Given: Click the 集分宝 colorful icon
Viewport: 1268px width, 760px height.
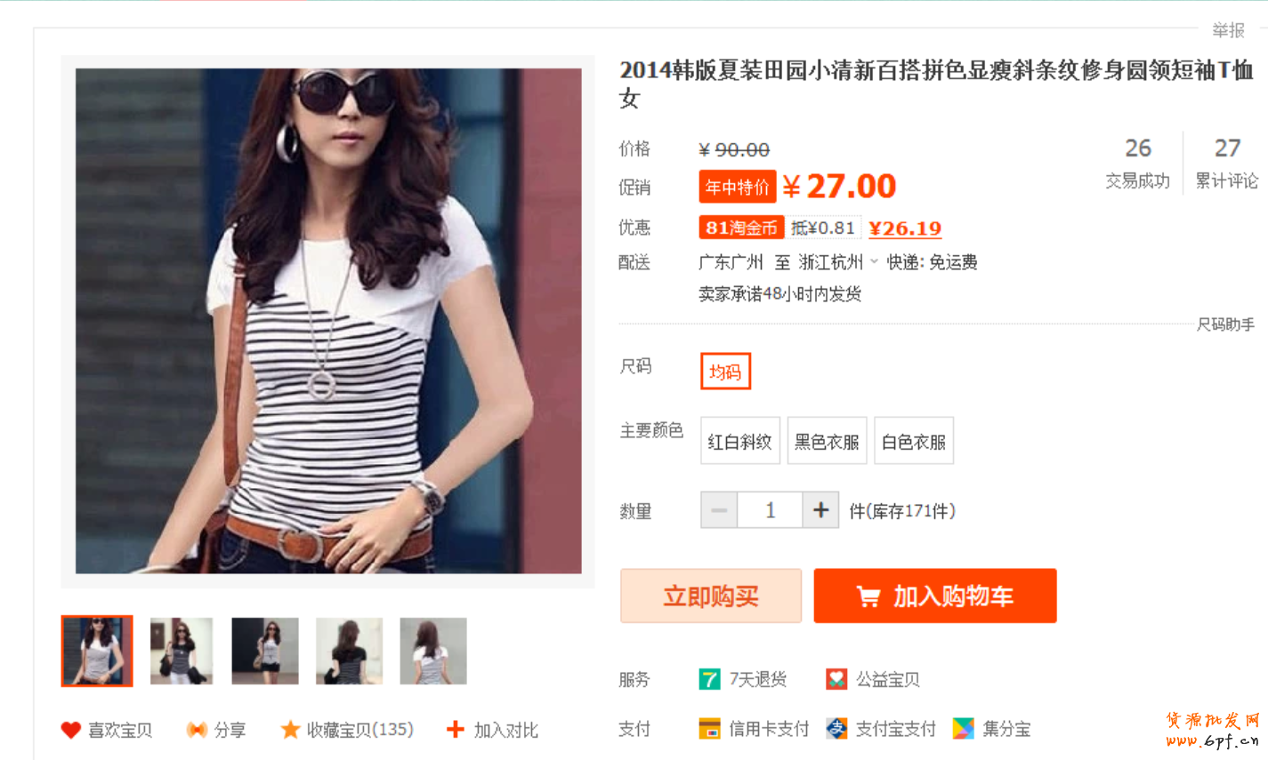Looking at the screenshot, I should click(963, 729).
